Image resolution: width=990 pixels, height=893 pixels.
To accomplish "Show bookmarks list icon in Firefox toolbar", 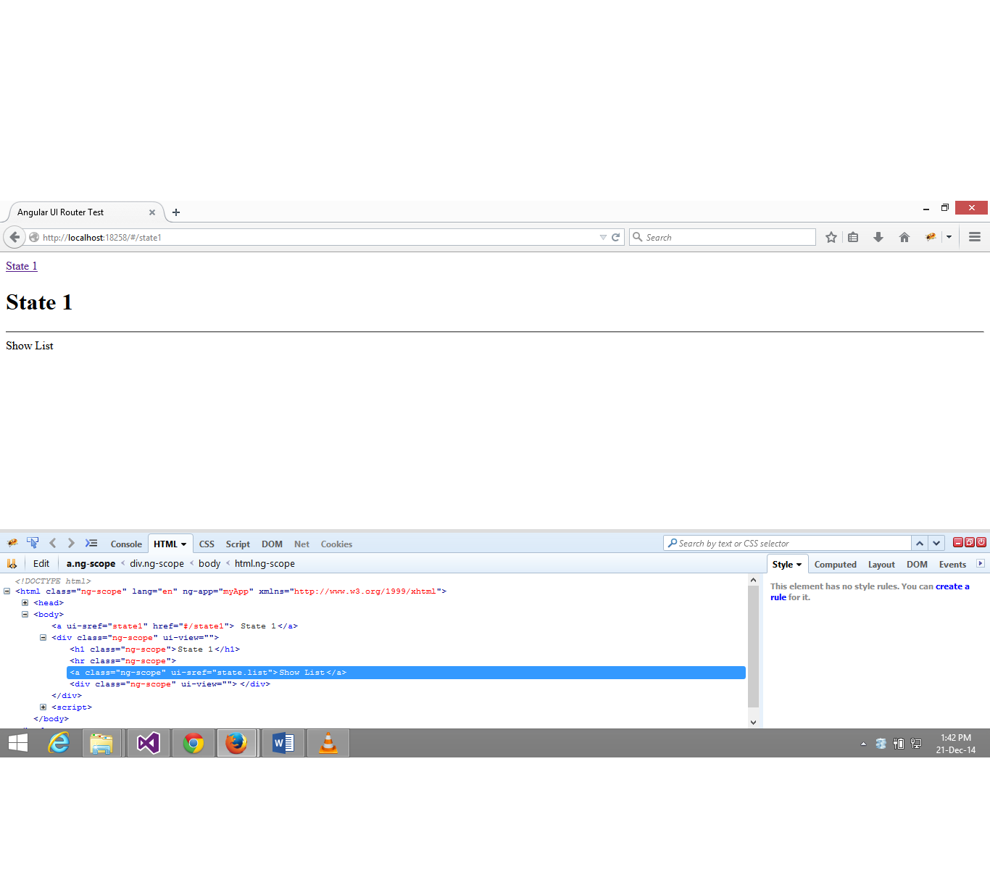I will pos(853,237).
